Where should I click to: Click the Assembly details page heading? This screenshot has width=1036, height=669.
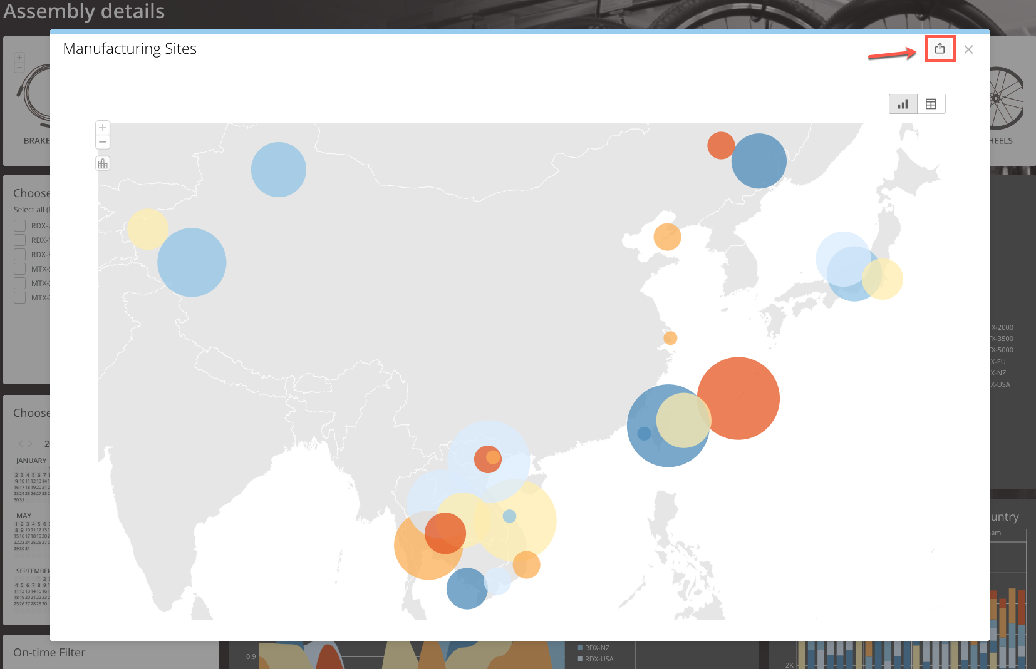pos(84,11)
